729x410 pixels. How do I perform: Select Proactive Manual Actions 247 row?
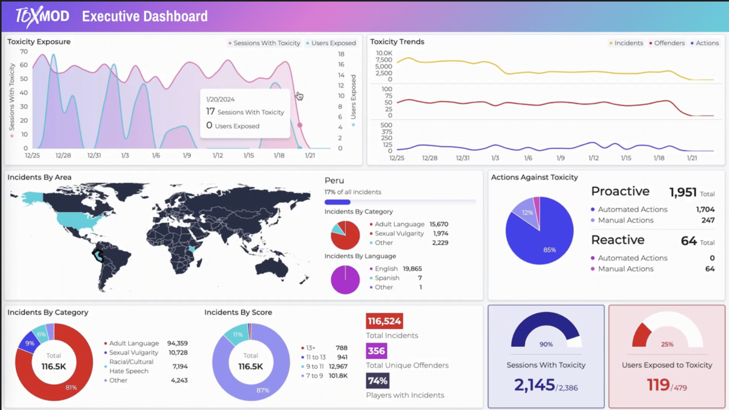[x=653, y=220]
